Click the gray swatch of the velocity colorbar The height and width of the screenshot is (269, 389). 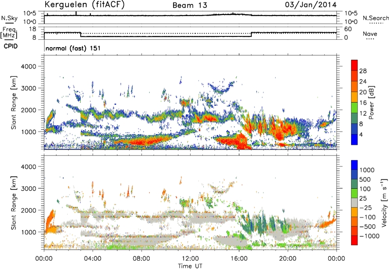pos(354,203)
